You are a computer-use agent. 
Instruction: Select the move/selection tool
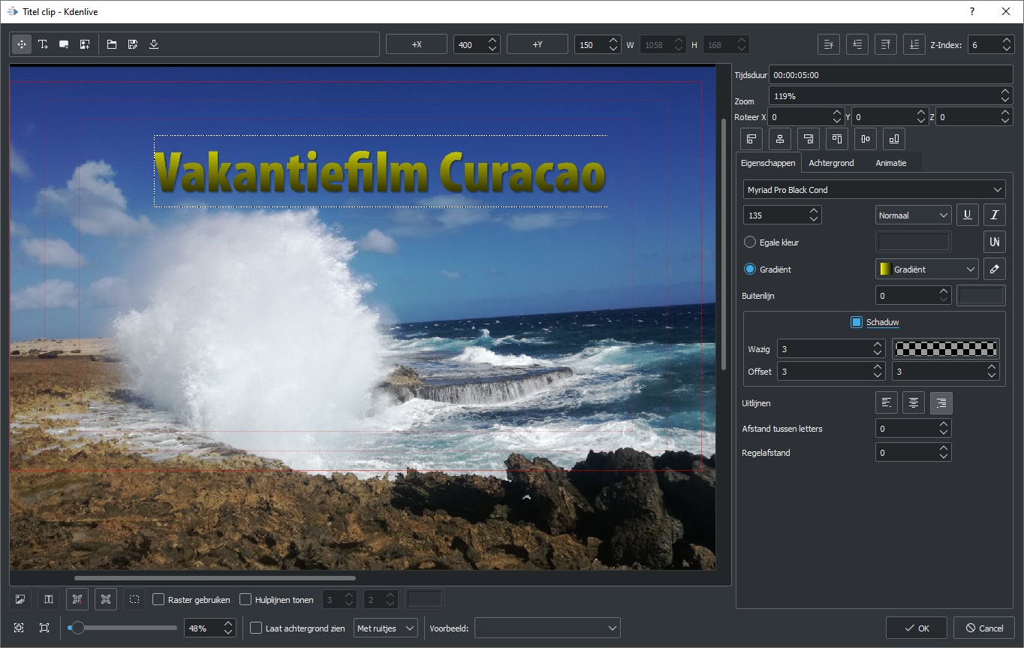22,45
